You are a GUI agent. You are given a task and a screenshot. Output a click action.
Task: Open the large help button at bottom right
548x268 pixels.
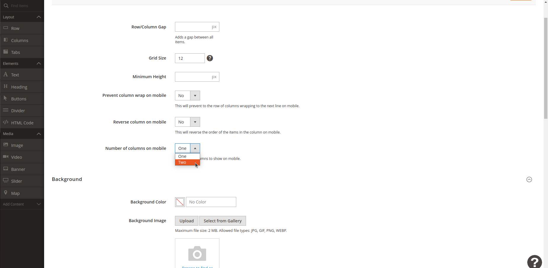pos(535,262)
